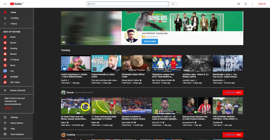The width and height of the screenshot is (270, 140).
Task: Unmute the ad video preview
Action: pyautogui.click(x=64, y=42)
